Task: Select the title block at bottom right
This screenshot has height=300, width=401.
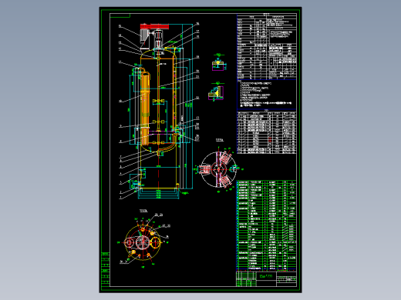Action: (x=266, y=278)
